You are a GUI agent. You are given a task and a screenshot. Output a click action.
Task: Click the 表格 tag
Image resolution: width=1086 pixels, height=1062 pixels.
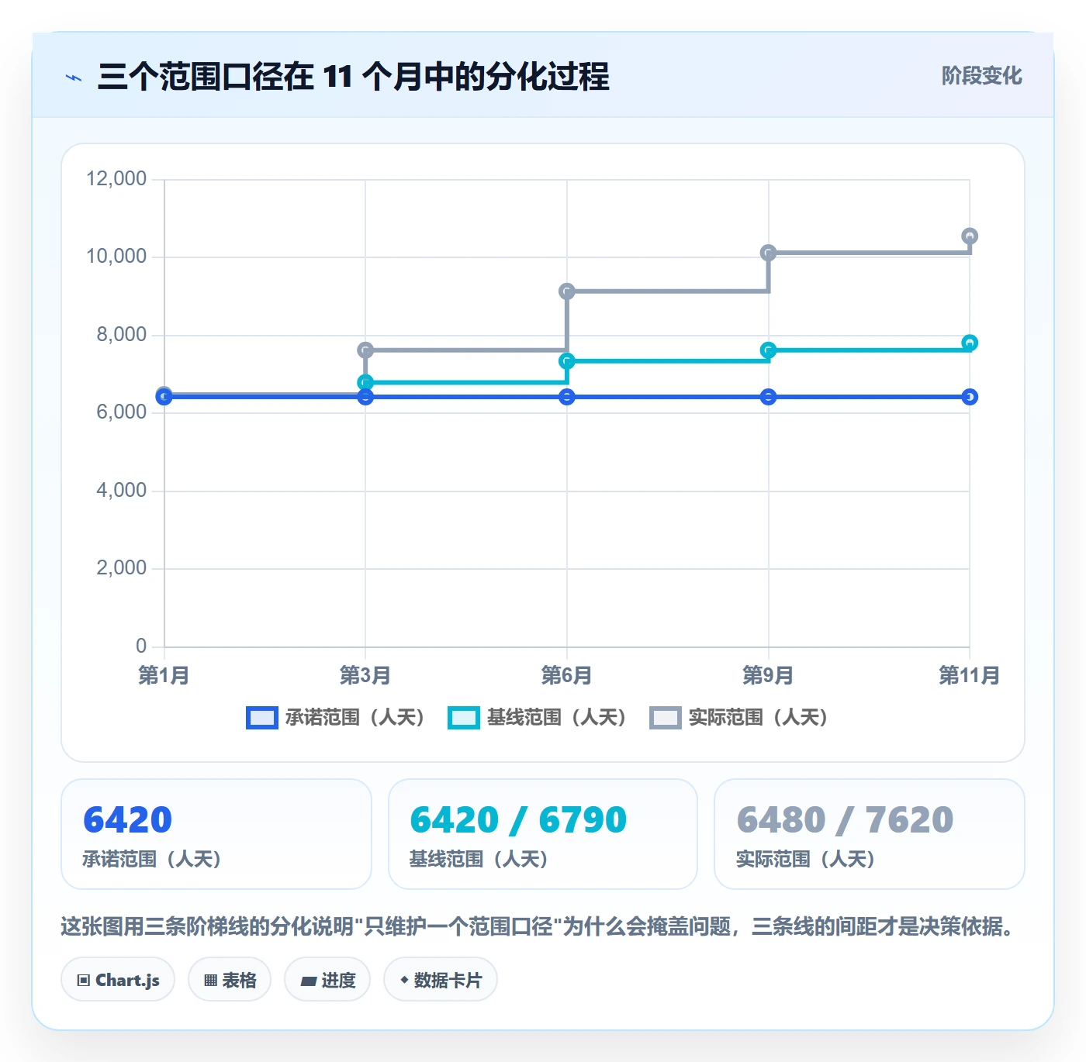(230, 980)
